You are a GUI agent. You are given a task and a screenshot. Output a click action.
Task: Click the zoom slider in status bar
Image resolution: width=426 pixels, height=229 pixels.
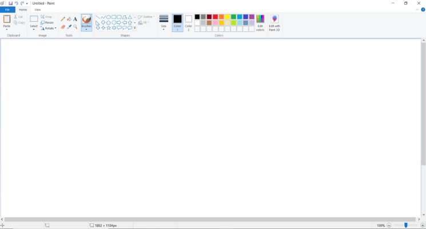(x=406, y=226)
